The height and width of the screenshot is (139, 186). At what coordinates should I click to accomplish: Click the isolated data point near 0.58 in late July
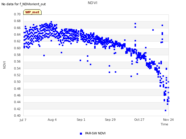(x=44, y=55)
